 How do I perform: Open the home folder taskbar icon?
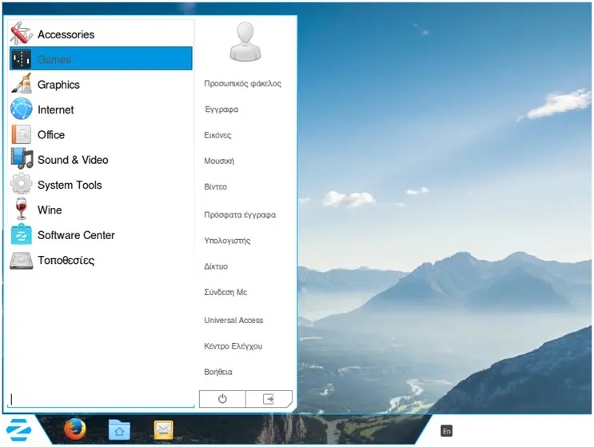click(119, 430)
